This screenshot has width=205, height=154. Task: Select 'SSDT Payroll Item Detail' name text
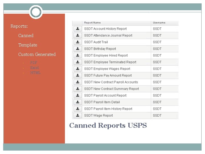point(102,102)
